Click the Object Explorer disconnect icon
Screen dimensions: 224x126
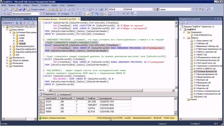click(x=21, y=23)
